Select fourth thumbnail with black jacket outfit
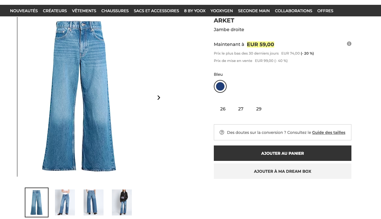The height and width of the screenshot is (219, 381). pyautogui.click(x=122, y=203)
